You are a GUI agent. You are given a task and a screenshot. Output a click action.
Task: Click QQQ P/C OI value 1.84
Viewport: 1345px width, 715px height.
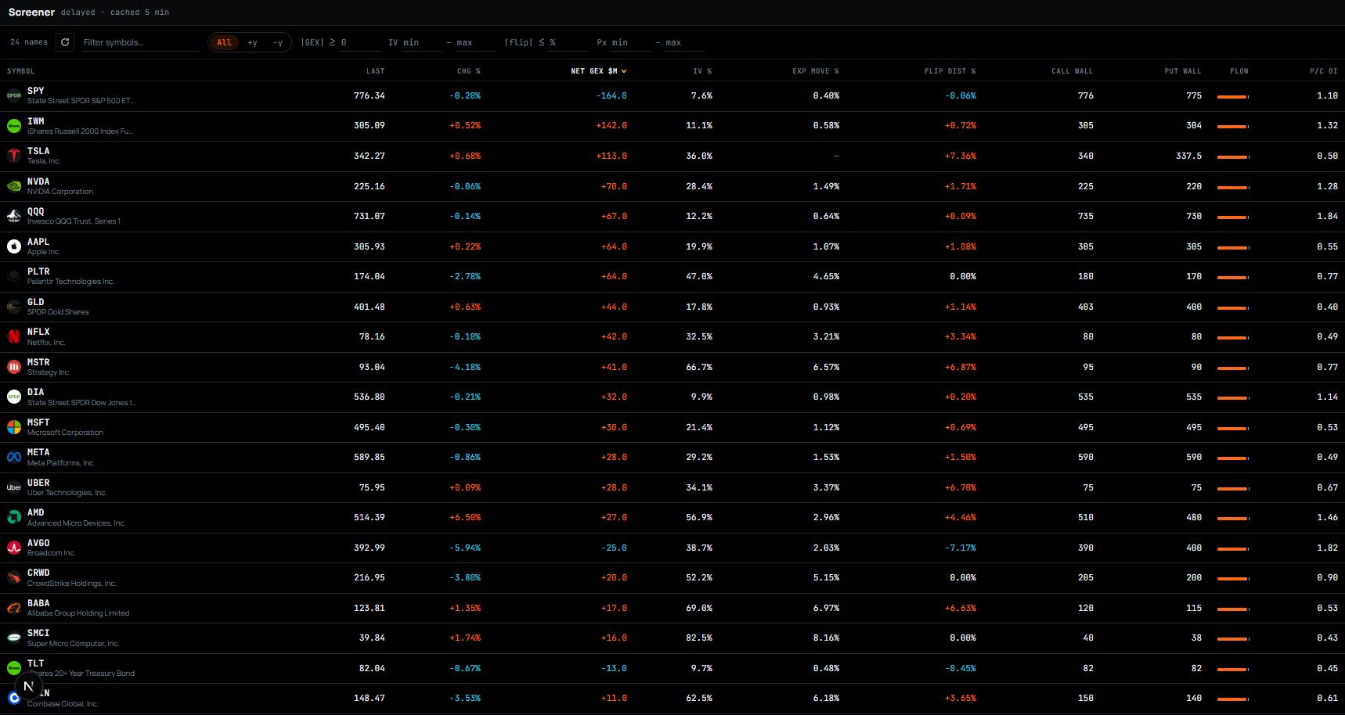(1328, 216)
